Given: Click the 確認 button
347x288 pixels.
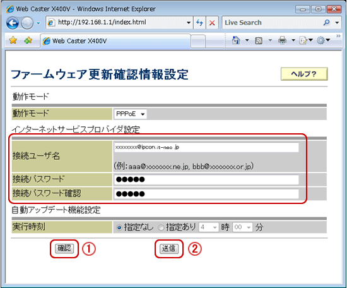Looking at the screenshot, I should pyautogui.click(x=64, y=248).
